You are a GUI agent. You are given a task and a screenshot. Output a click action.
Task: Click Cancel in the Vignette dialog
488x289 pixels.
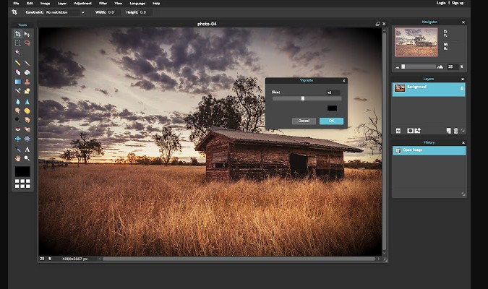pyautogui.click(x=304, y=121)
